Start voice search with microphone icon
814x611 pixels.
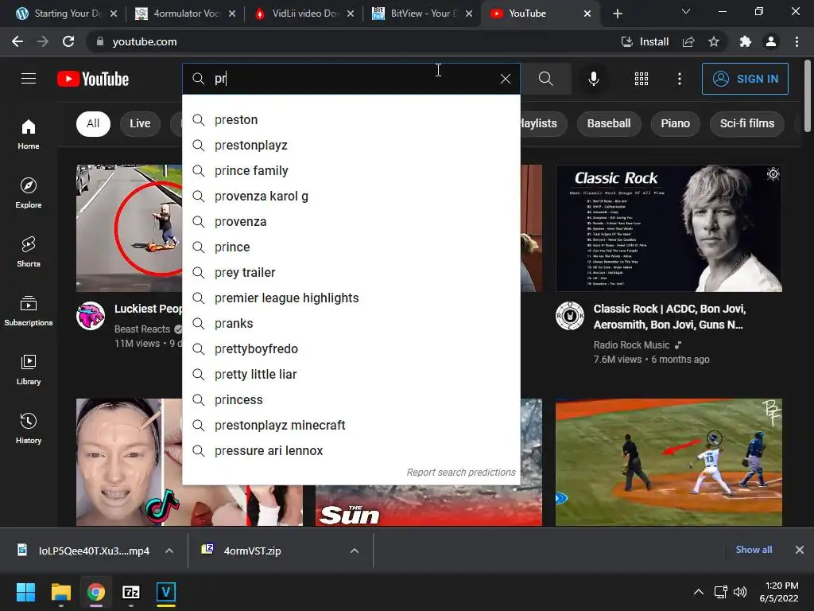coord(593,79)
